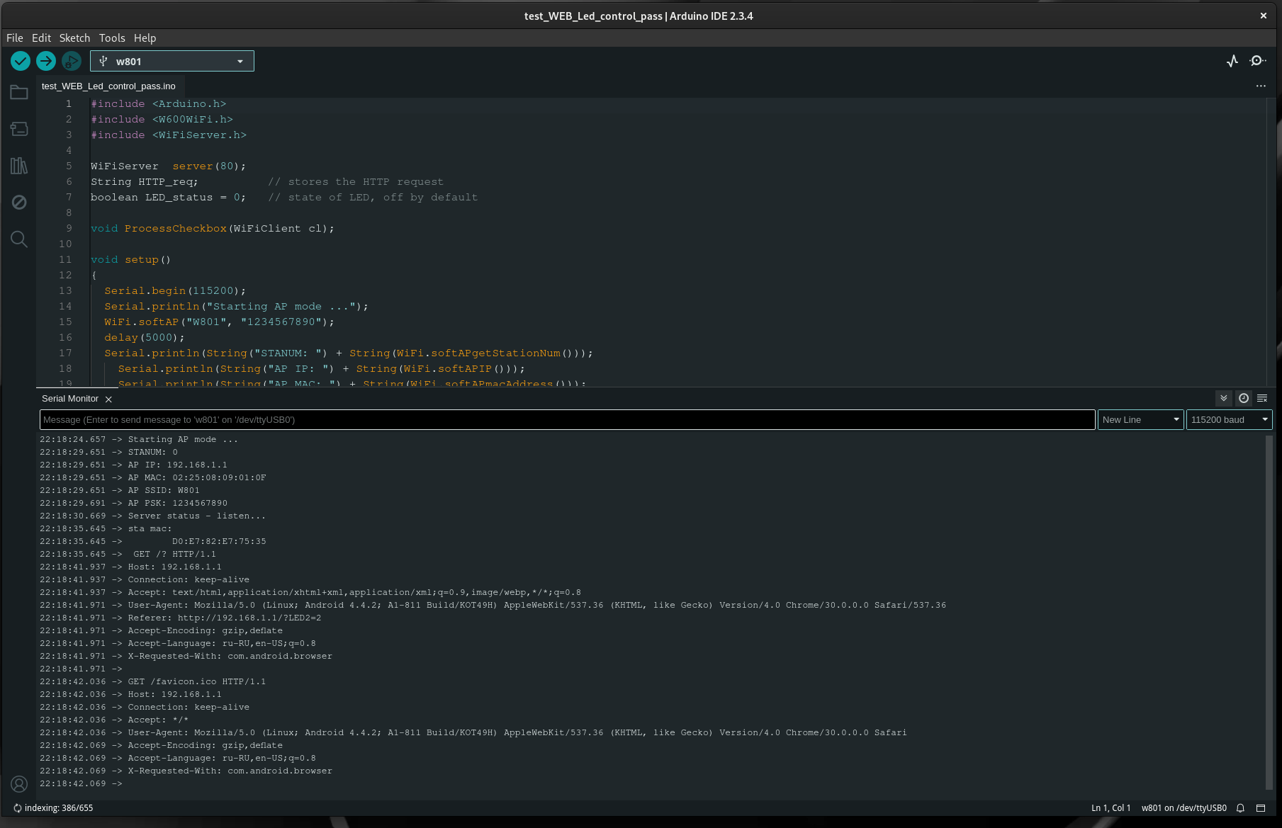Viewport: 1282px width, 828px height.
Task: Click the 'Serial.begin(115200);' line
Action: (175, 291)
